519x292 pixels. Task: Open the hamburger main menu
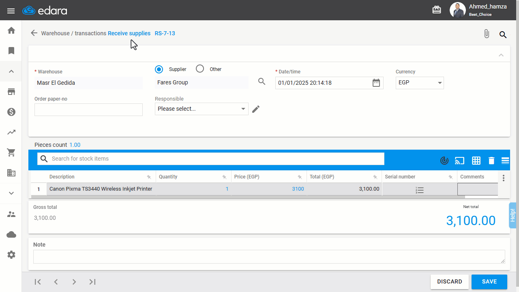pyautogui.click(x=11, y=11)
